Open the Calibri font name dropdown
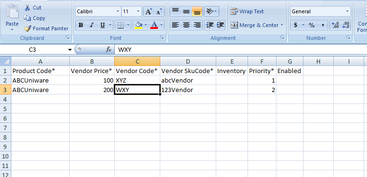367x177 pixels. click(x=118, y=11)
